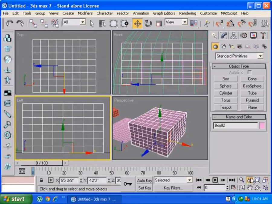Switch to the Motion panel tab
272x204 pixels.
coord(244,36)
